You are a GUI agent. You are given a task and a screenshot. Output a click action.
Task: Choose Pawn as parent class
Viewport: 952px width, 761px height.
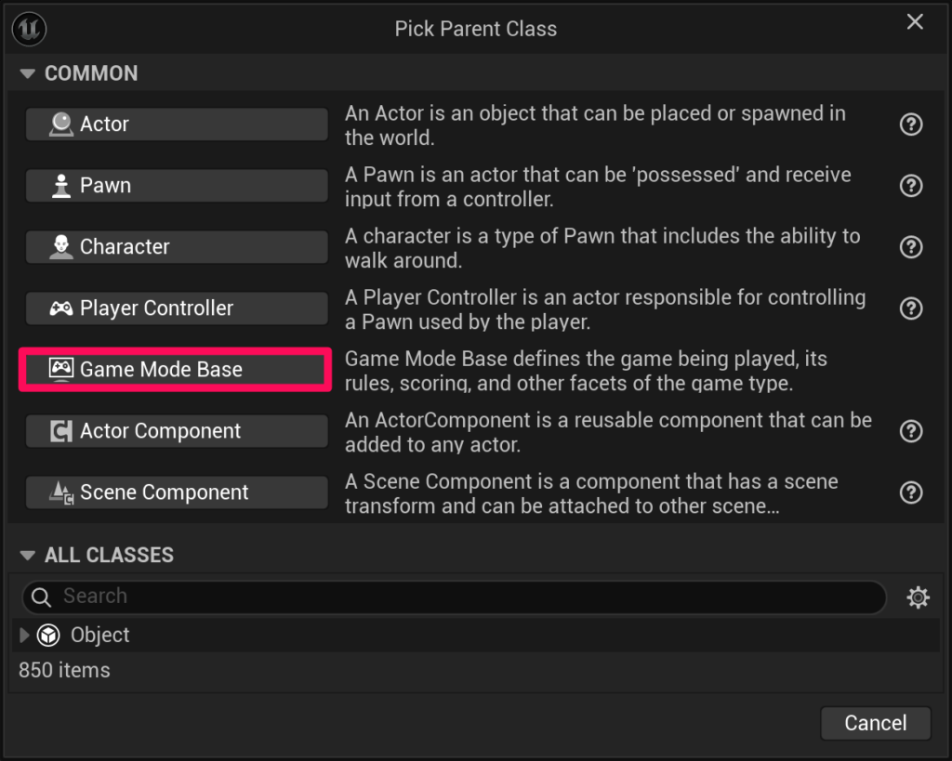tap(177, 186)
